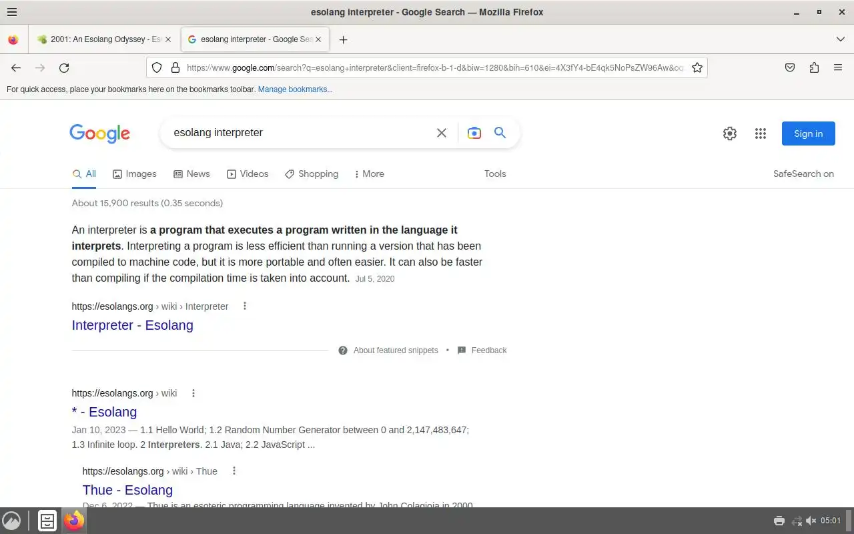Close the esolang interpreter Google Search tab

318,39
